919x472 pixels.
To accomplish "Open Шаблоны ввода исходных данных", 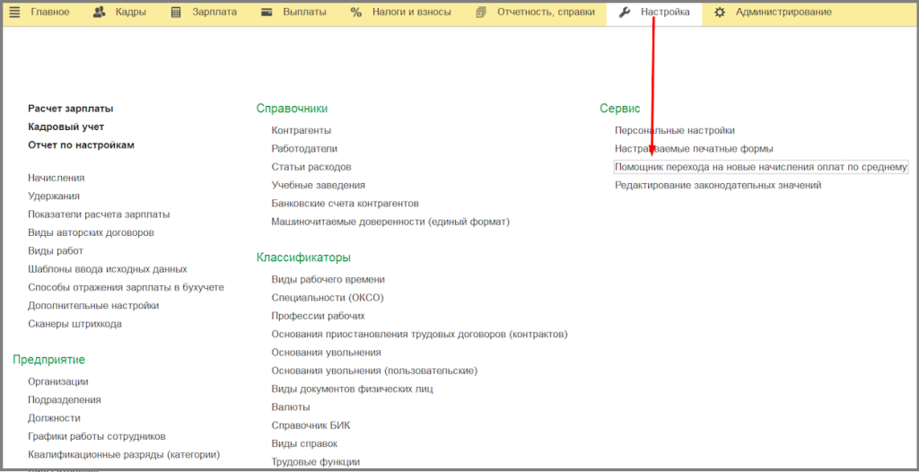I will point(108,268).
